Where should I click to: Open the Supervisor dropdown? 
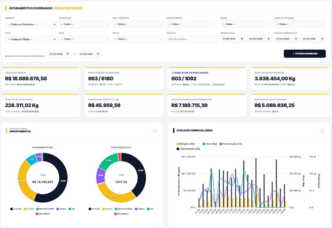point(85,24)
